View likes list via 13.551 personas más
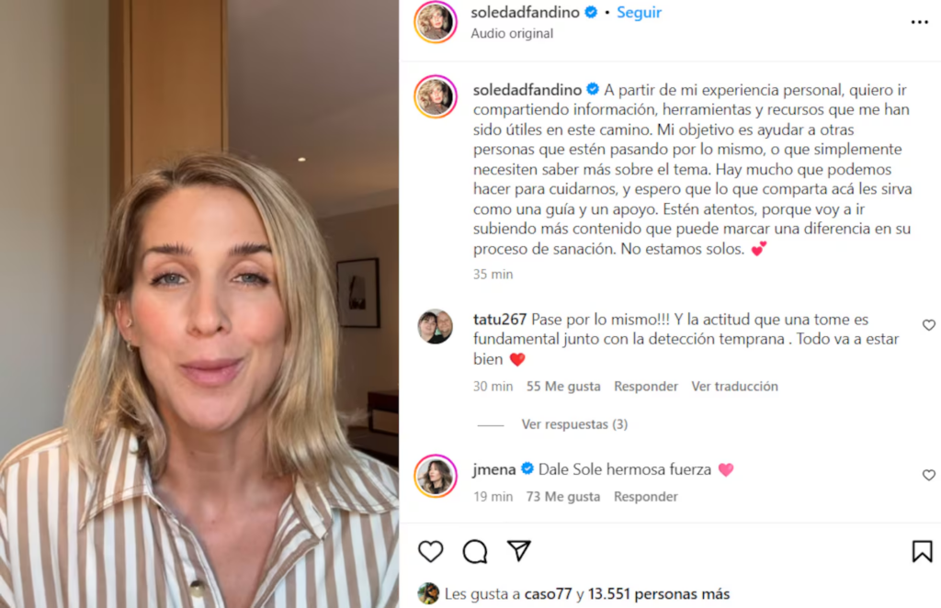The height and width of the screenshot is (608, 941). [658, 593]
